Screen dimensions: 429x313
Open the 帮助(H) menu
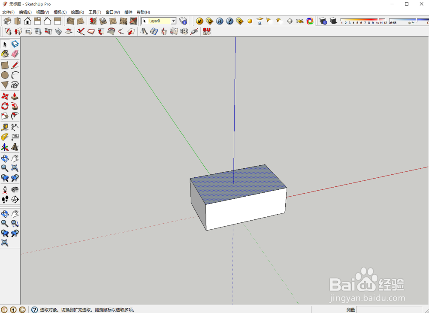tap(143, 12)
